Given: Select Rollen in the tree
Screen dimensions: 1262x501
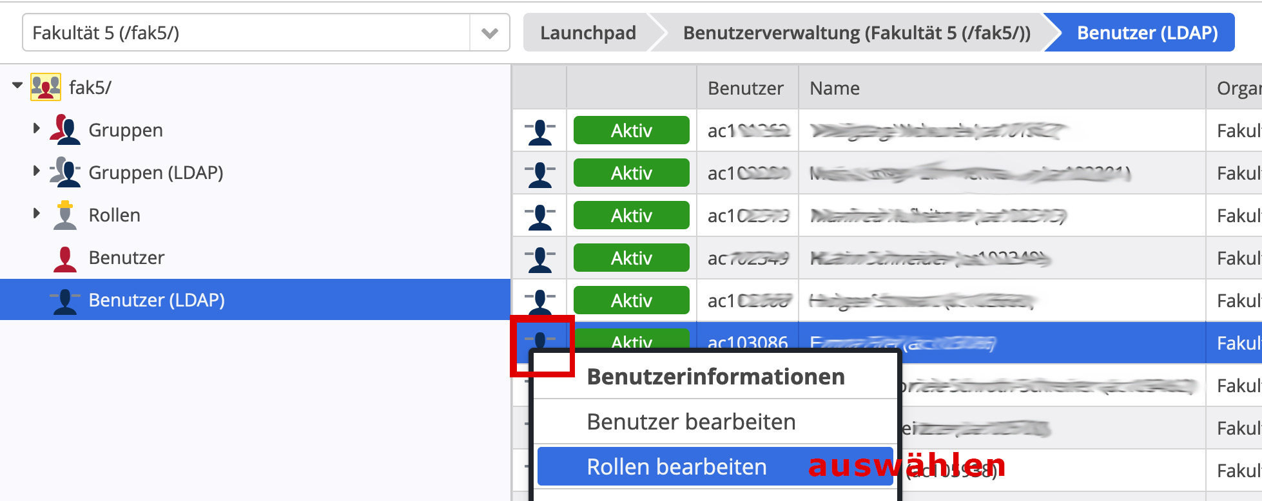Looking at the screenshot, I should [115, 215].
